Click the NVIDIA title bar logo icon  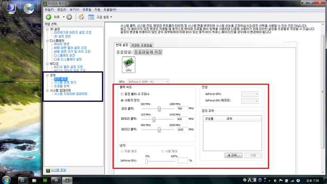click(x=45, y=4)
